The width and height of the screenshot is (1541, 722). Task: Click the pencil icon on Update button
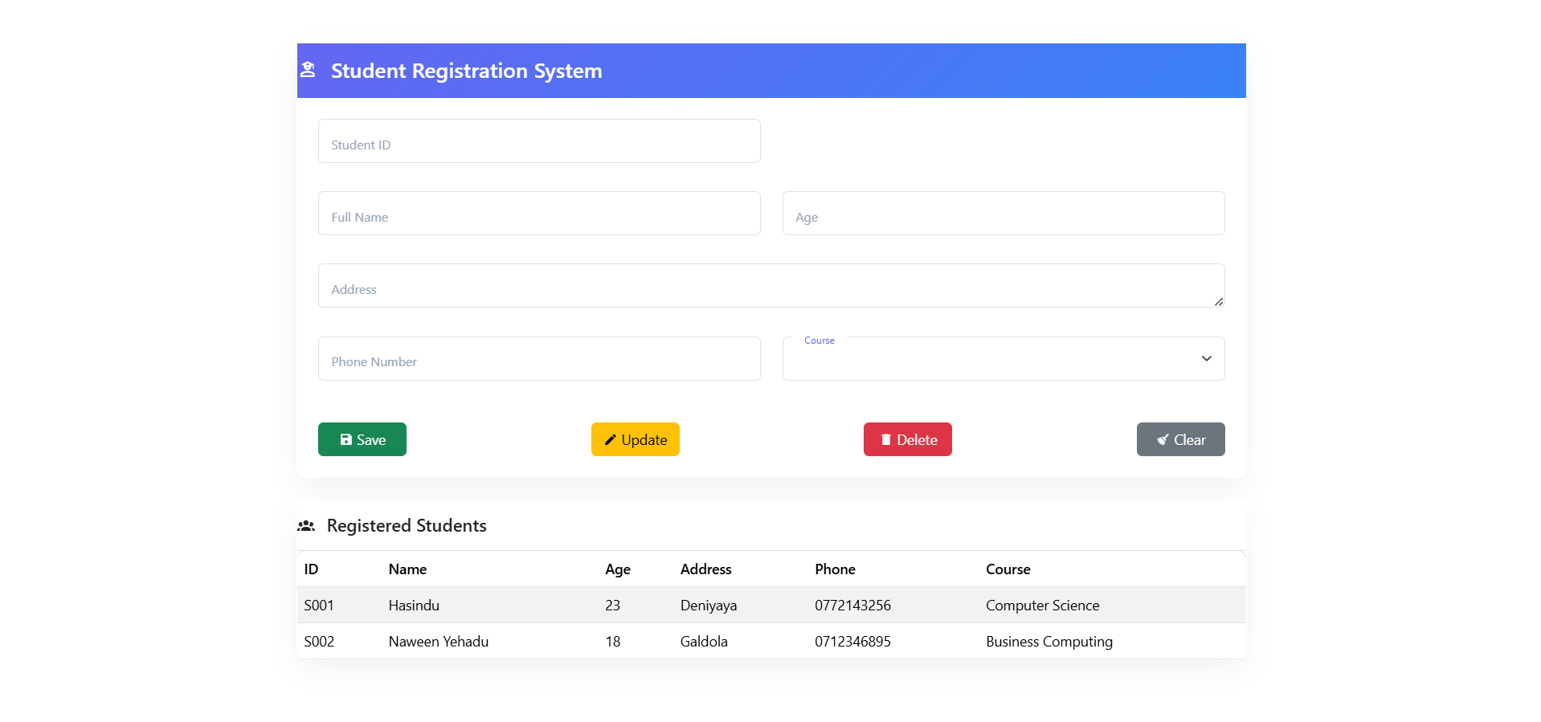(x=610, y=440)
